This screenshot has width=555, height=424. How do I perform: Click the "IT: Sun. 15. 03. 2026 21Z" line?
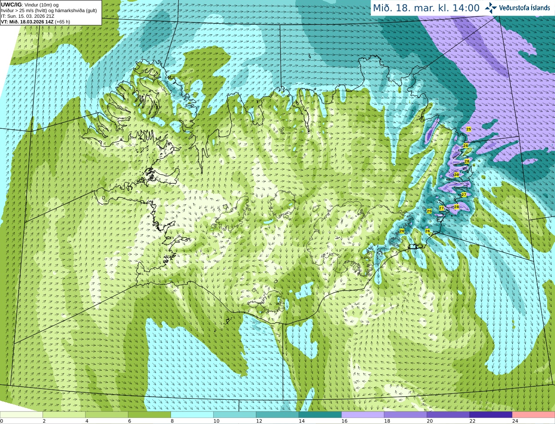(x=27, y=16)
